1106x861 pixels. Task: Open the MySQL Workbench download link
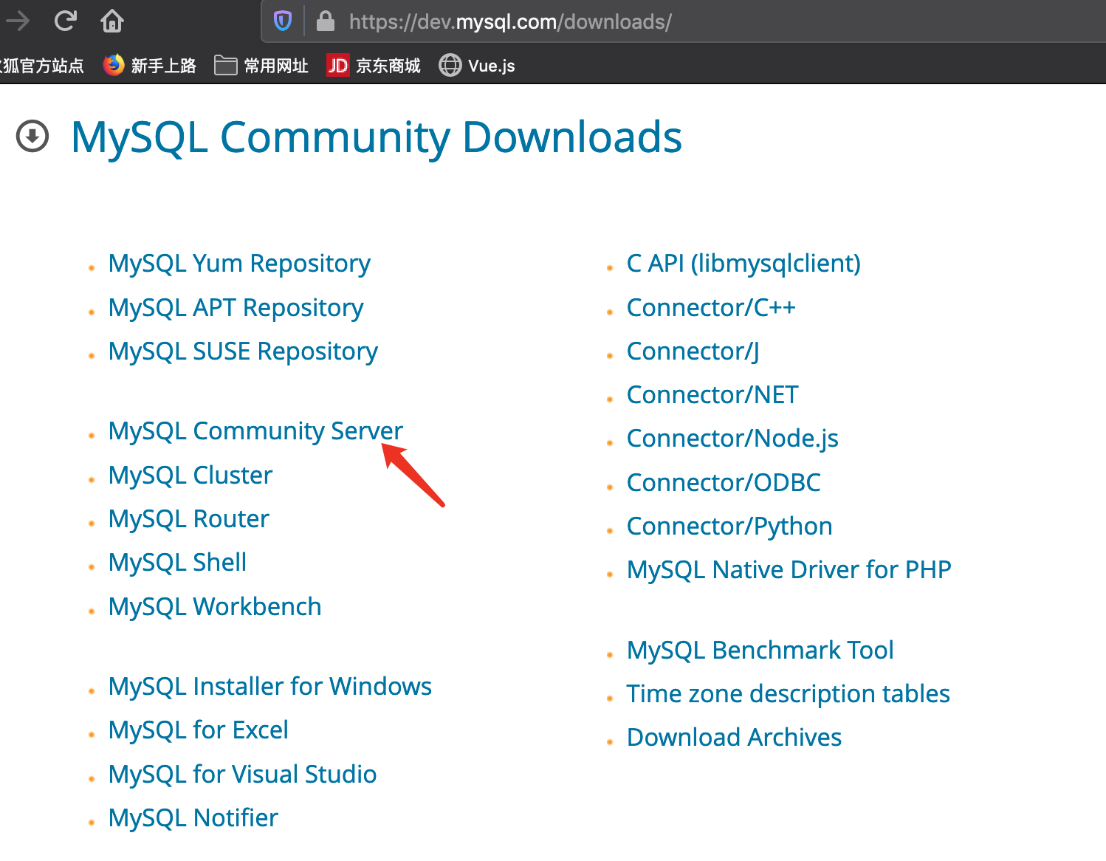pyautogui.click(x=215, y=606)
